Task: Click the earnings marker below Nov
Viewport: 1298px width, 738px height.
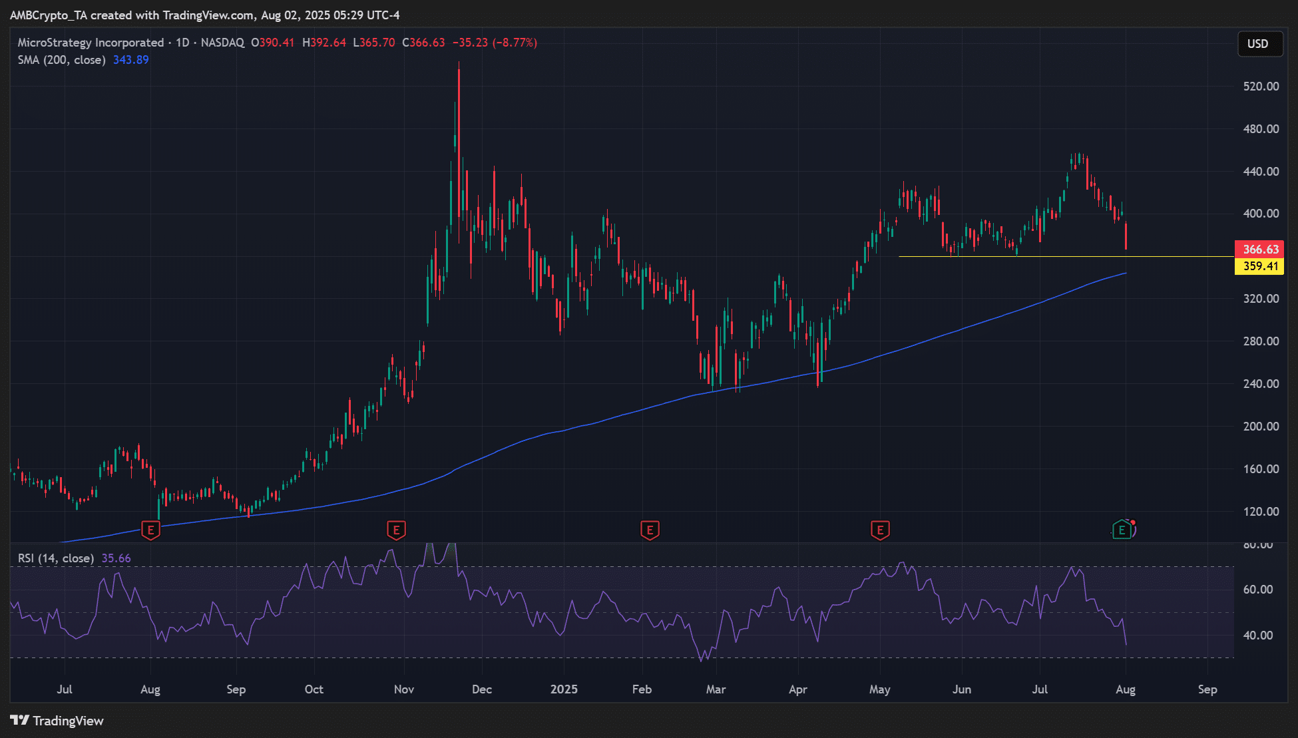Action: click(x=396, y=530)
